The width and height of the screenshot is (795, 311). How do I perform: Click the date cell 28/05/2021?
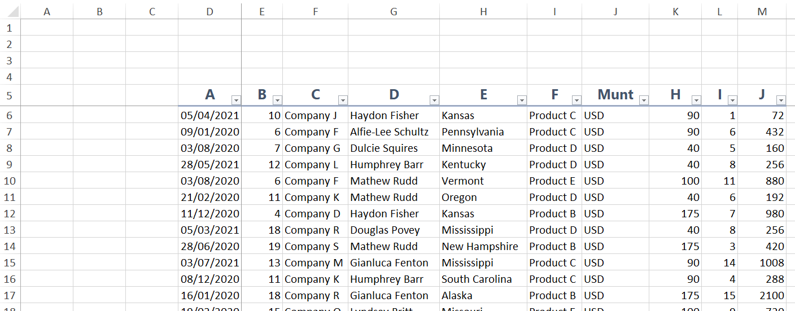click(x=209, y=165)
